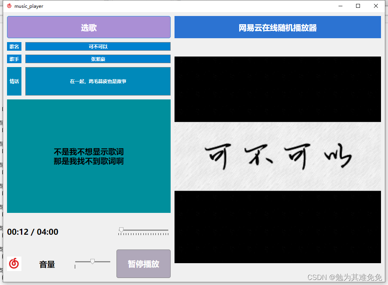Click the love quote text 在一起，鸡毛蒜皮也是故事
This screenshot has height=285, width=388.
tap(98, 81)
